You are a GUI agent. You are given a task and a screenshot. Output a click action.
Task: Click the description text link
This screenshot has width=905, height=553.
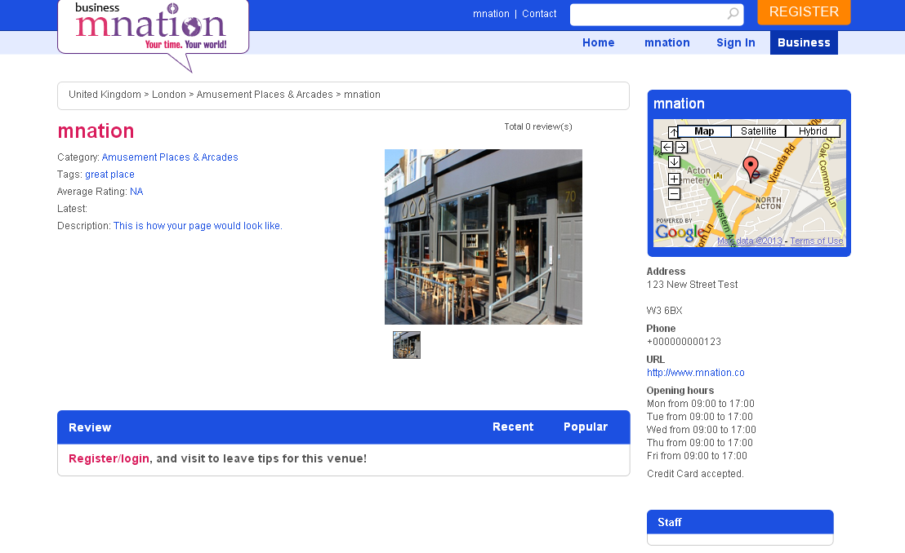198,226
